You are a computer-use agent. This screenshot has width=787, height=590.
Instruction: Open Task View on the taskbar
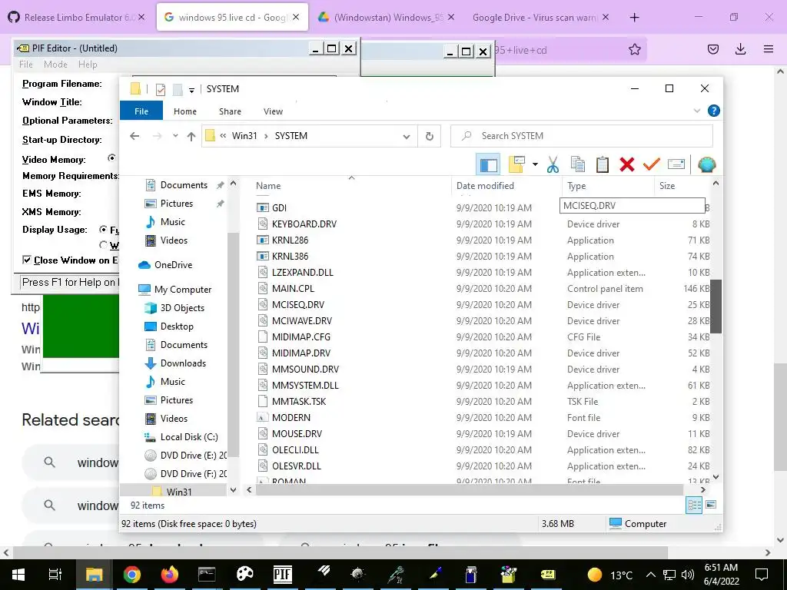[55, 575]
